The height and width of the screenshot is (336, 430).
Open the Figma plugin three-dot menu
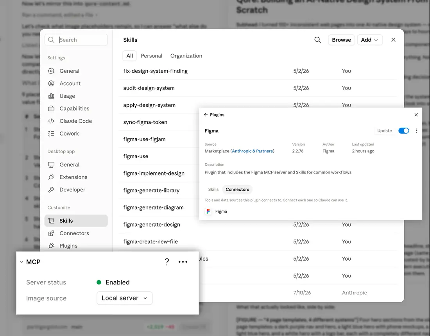[x=417, y=131]
